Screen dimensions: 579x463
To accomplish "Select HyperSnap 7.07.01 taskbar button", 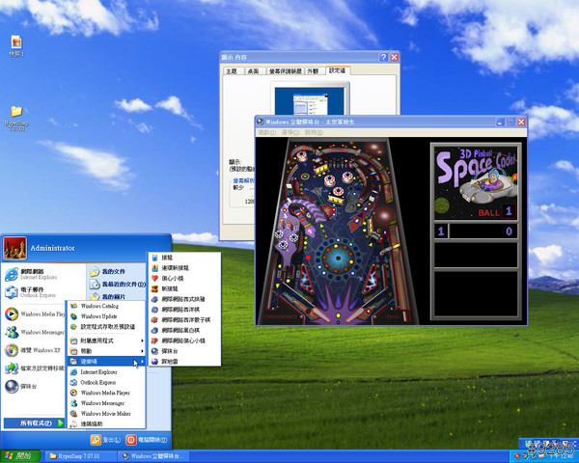I will pos(79,455).
